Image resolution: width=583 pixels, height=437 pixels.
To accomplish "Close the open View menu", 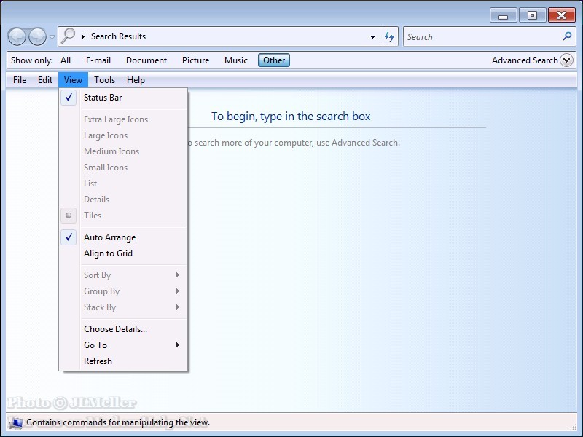I will tap(73, 80).
